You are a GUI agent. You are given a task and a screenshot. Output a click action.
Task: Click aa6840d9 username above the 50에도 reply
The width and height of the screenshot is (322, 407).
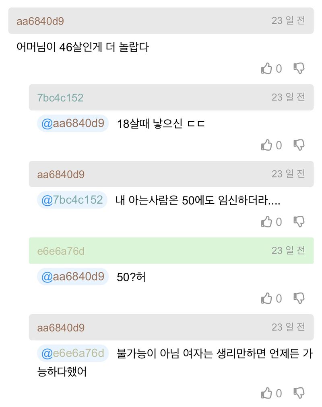pyautogui.click(x=61, y=175)
